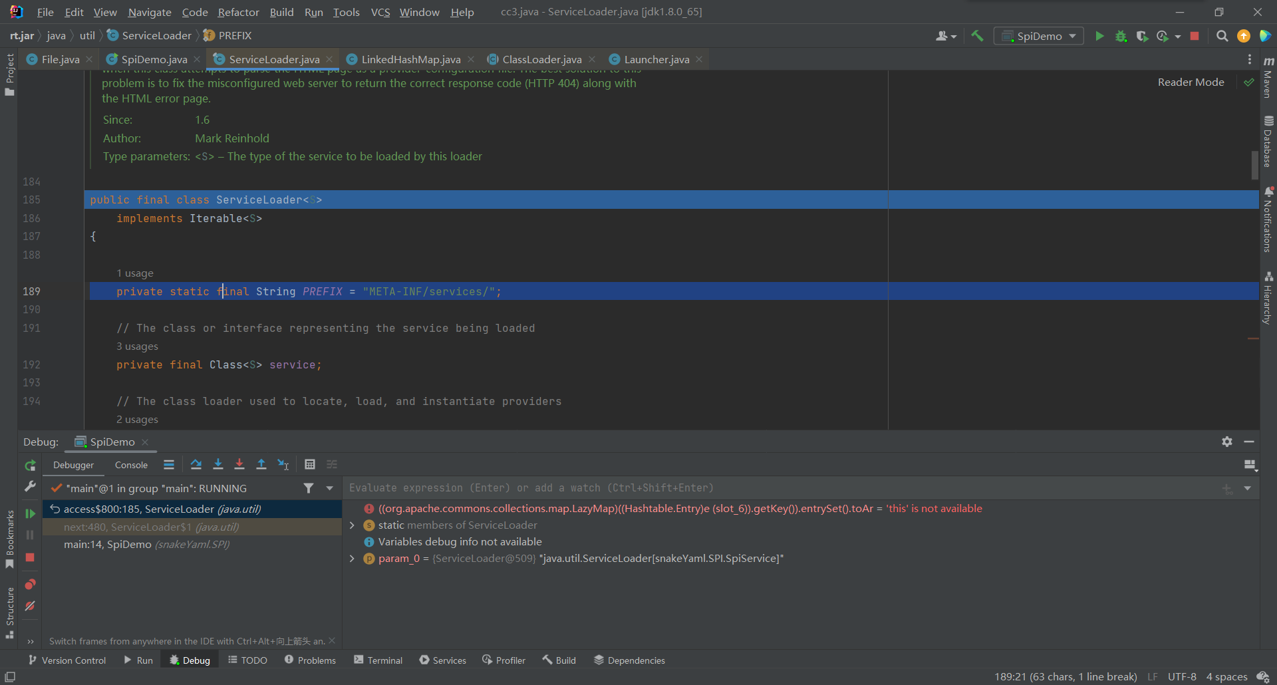Toggle the Notifications sidebar button
This screenshot has height=685, width=1277.
click(x=1268, y=219)
